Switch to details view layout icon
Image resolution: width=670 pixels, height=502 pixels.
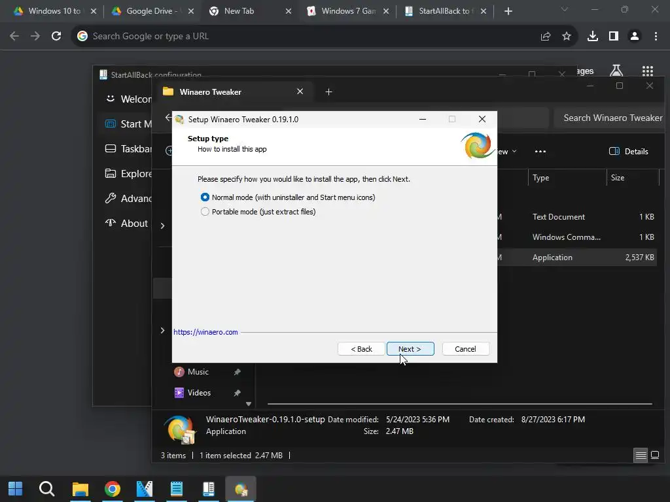click(x=641, y=456)
